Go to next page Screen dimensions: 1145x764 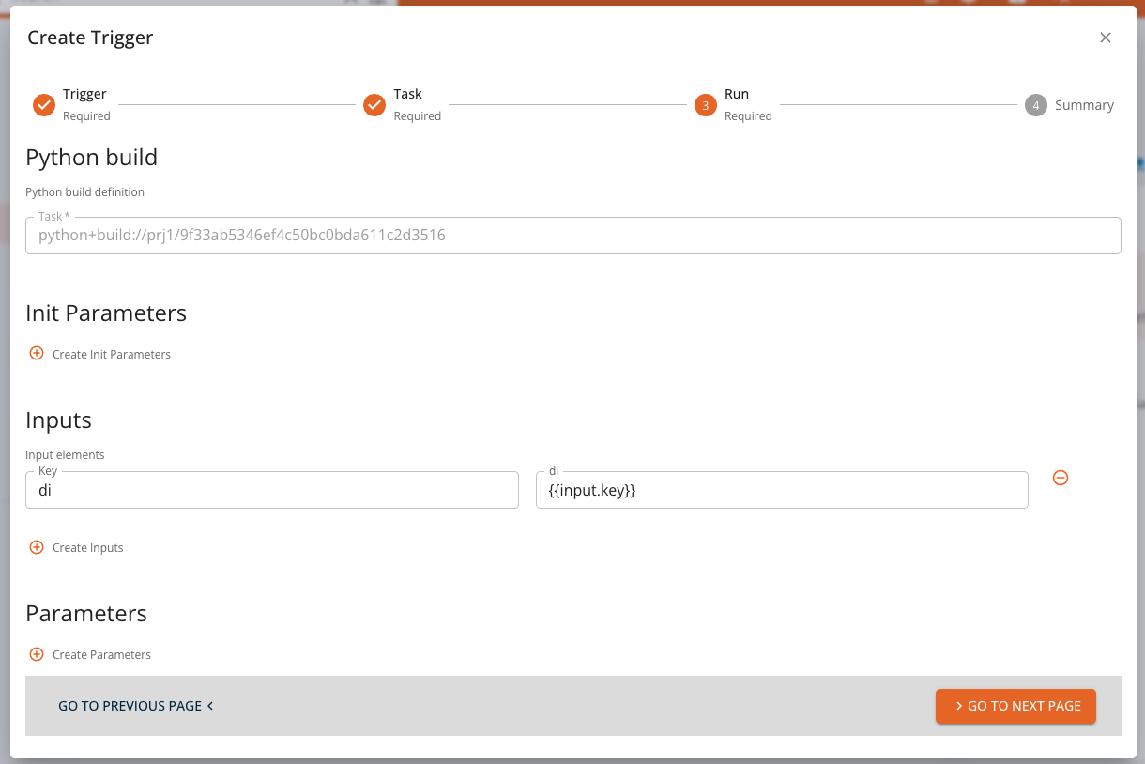pyautogui.click(x=1015, y=706)
